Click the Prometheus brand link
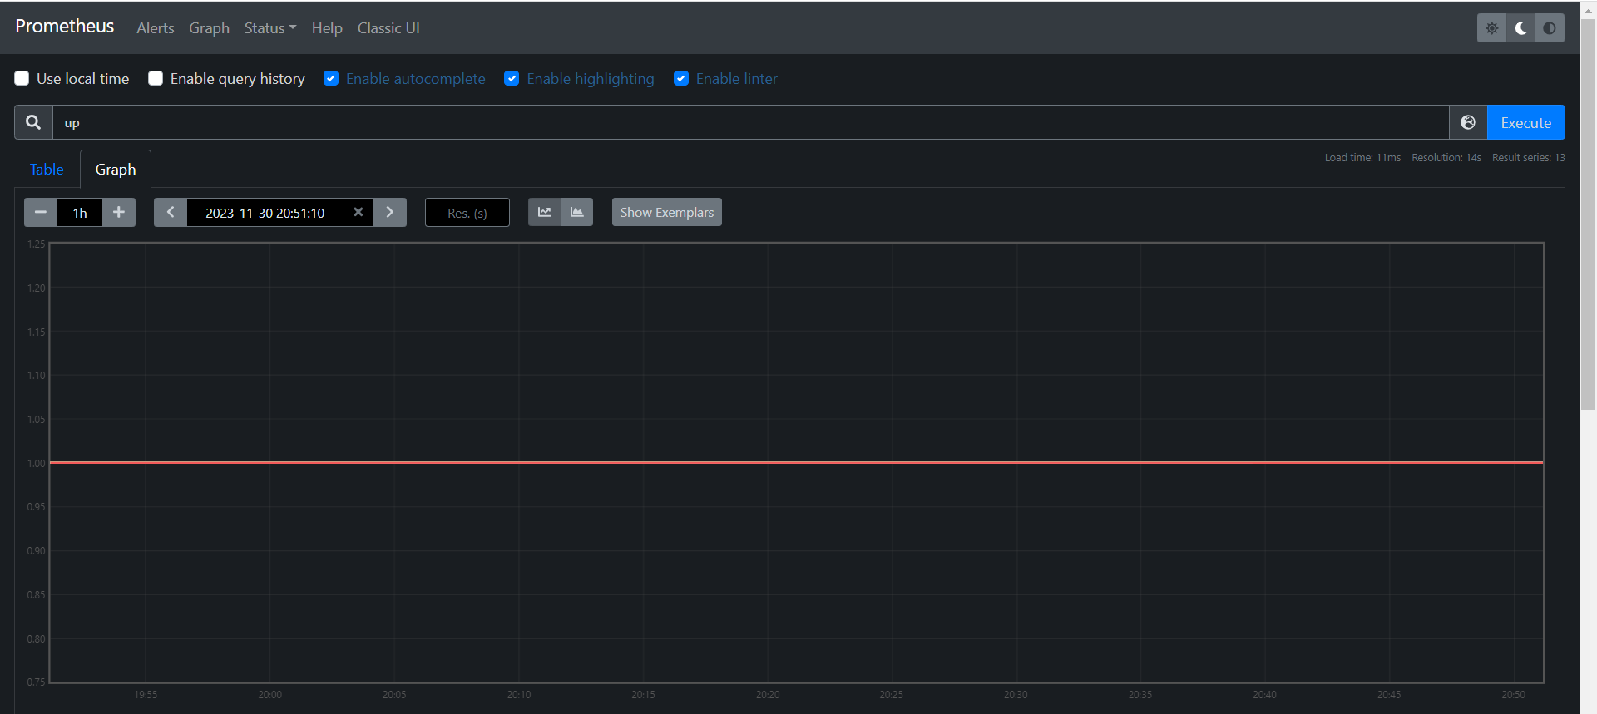Image resolution: width=1597 pixels, height=714 pixels. (x=65, y=27)
